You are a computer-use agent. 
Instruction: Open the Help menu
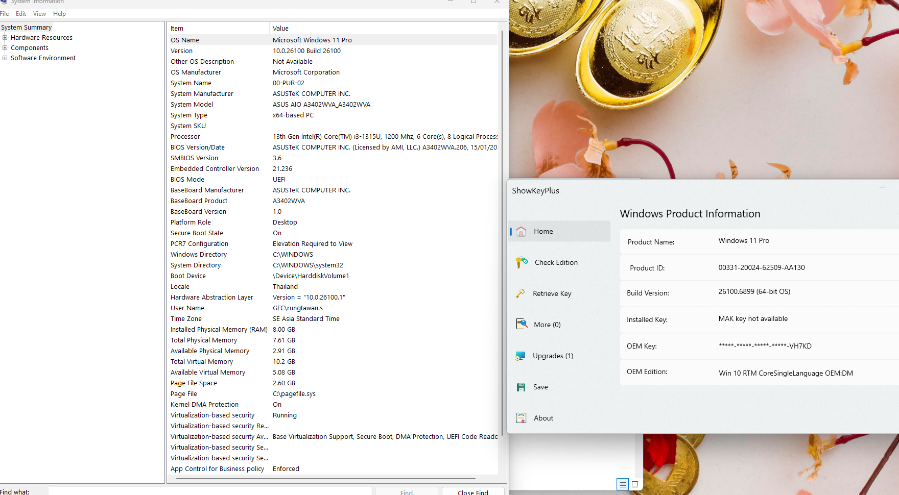click(59, 14)
